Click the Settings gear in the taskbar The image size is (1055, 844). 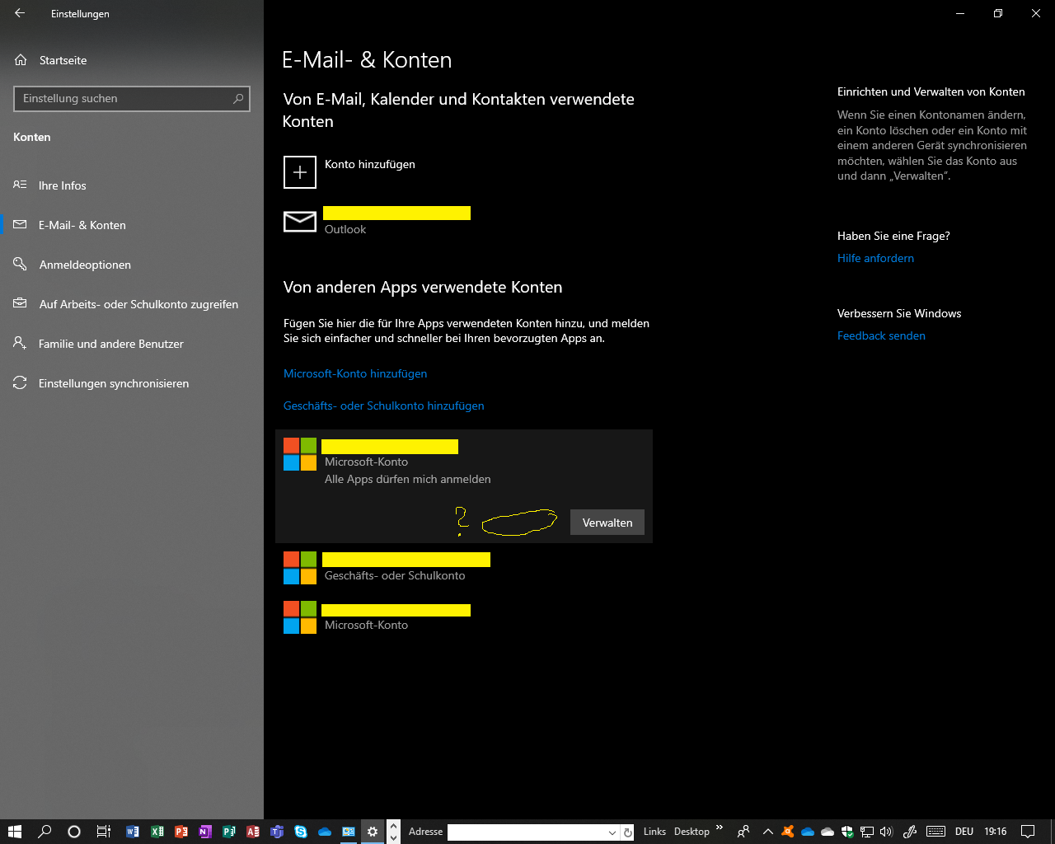373,832
